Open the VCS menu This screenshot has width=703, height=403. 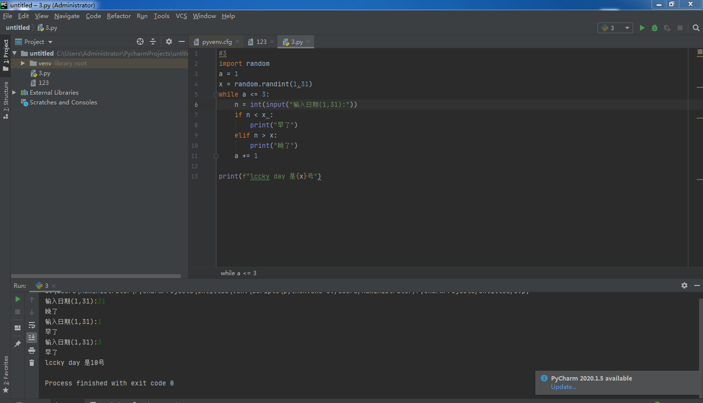point(181,16)
